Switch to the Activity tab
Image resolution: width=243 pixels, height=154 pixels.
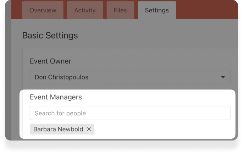click(85, 10)
